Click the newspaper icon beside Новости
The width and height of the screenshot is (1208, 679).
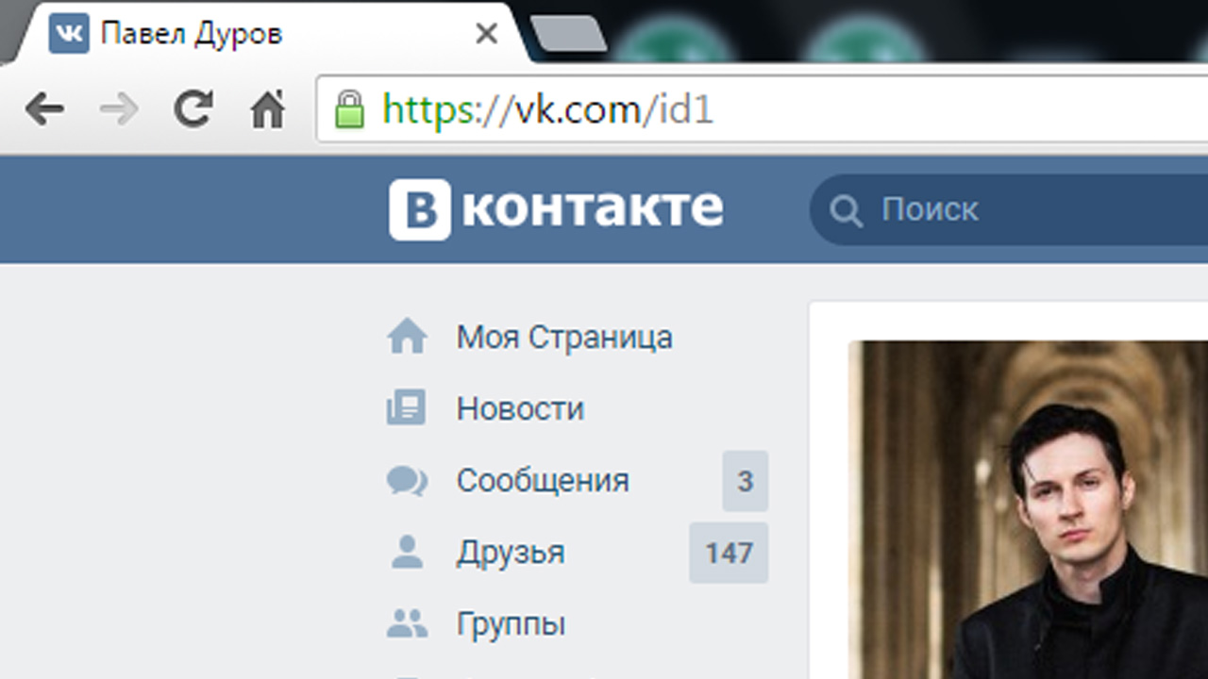(x=406, y=407)
